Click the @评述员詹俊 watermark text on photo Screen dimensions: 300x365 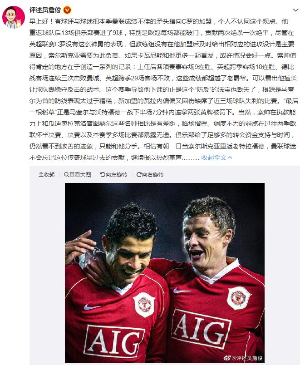click(247, 358)
